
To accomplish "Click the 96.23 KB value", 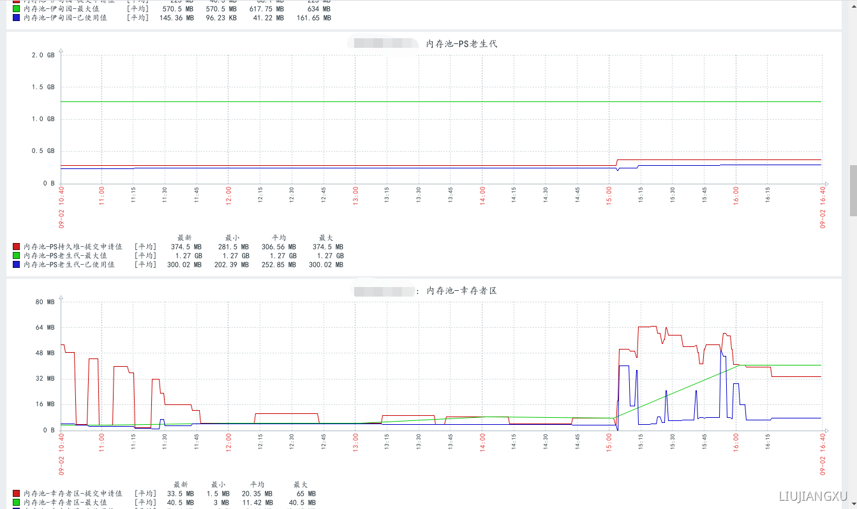I will coord(221,18).
